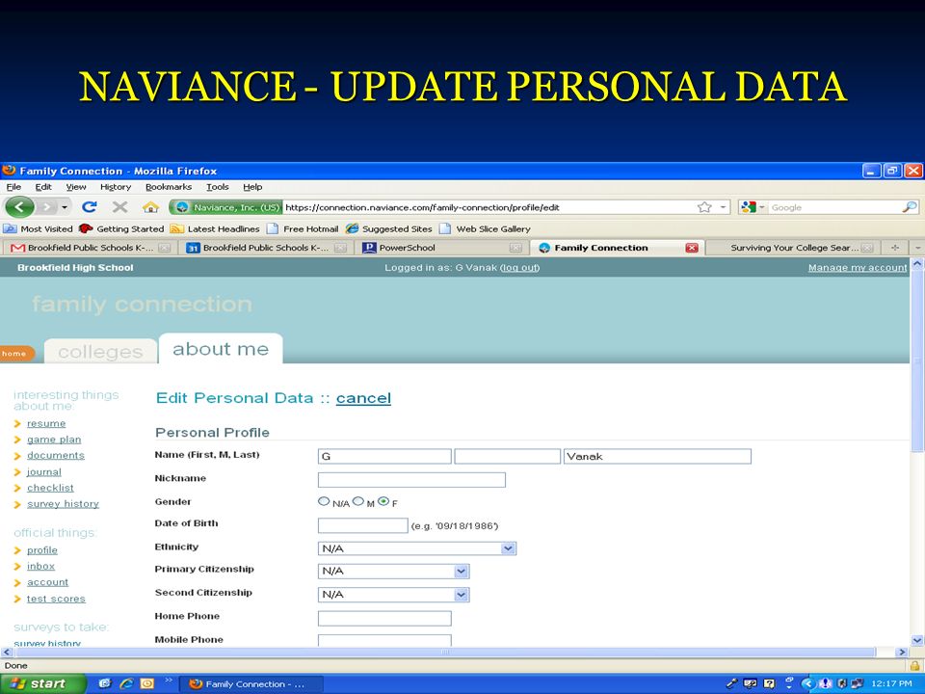925x694 pixels.
Task: Click the horizontal scrollbar right arrow
Action: click(901, 653)
